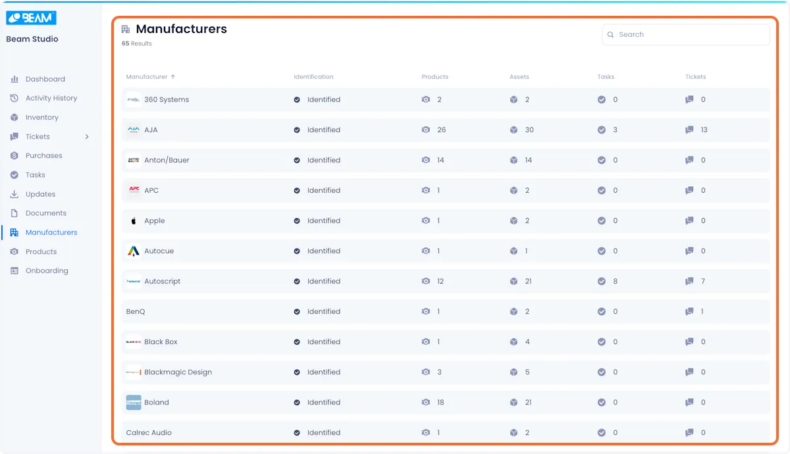Open the BenQ manufacturer row
The height and width of the screenshot is (454, 790).
[x=446, y=311]
